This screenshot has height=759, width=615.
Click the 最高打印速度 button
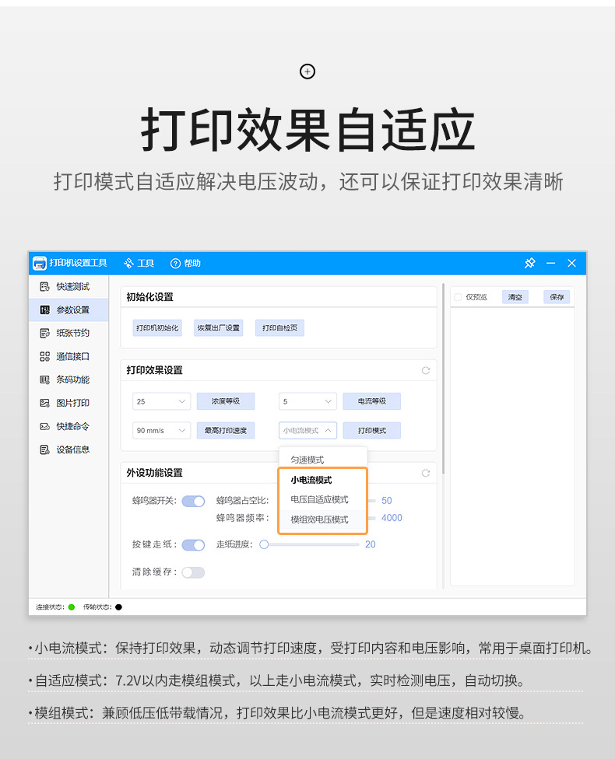pos(225,430)
